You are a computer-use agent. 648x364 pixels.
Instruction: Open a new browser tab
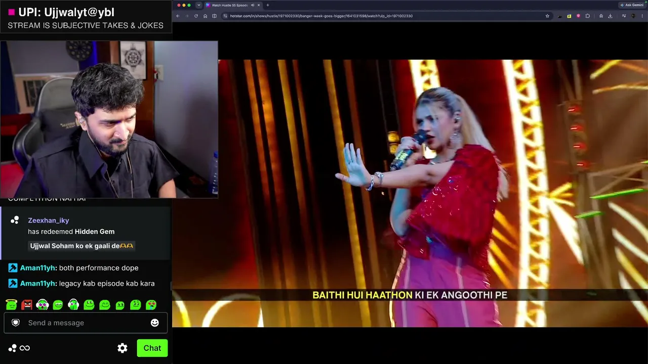point(268,5)
